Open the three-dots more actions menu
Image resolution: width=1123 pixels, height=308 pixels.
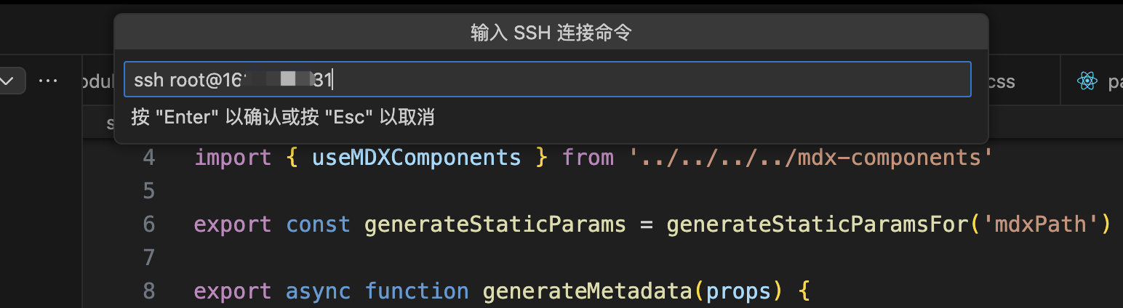click(x=48, y=81)
